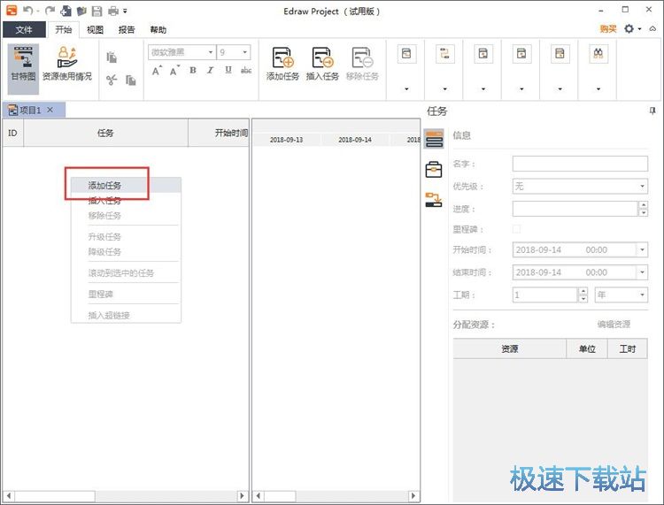
Task: Toggle the milestone checkbox
Action: (517, 230)
